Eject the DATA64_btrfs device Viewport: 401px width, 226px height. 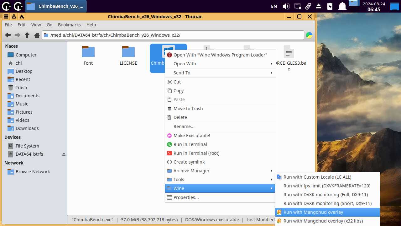[x=64, y=154]
